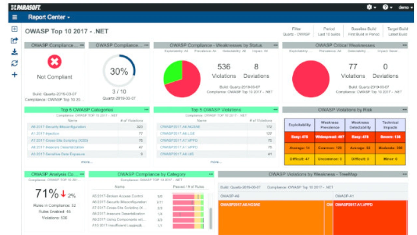Click the red OWASP2017.A1.VPPD treemap tile

tap(370, 218)
